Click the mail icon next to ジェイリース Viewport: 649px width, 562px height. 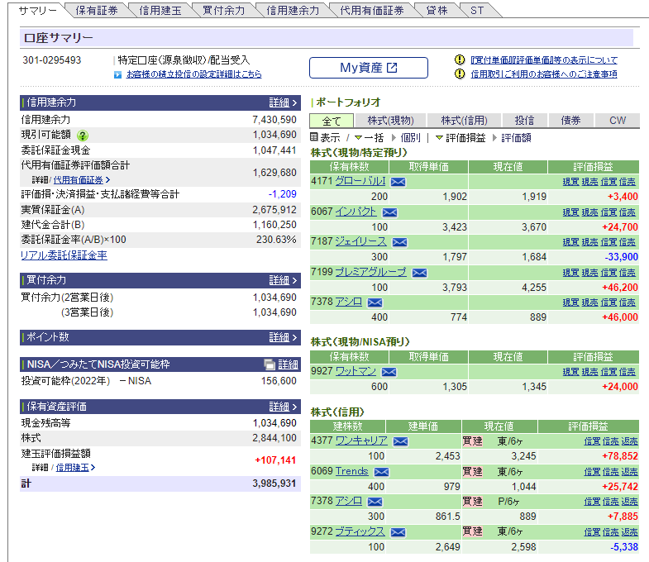coord(399,242)
